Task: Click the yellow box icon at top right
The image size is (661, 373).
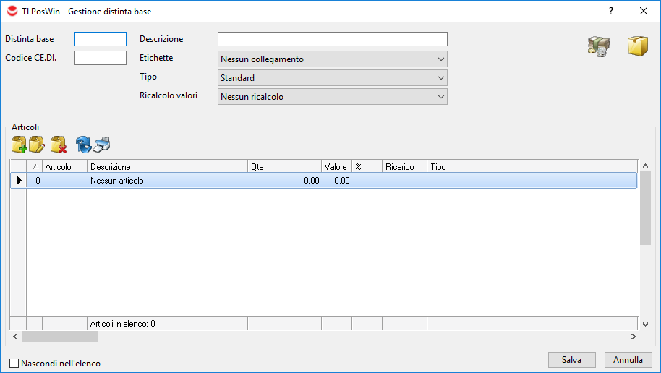Action: (x=637, y=46)
